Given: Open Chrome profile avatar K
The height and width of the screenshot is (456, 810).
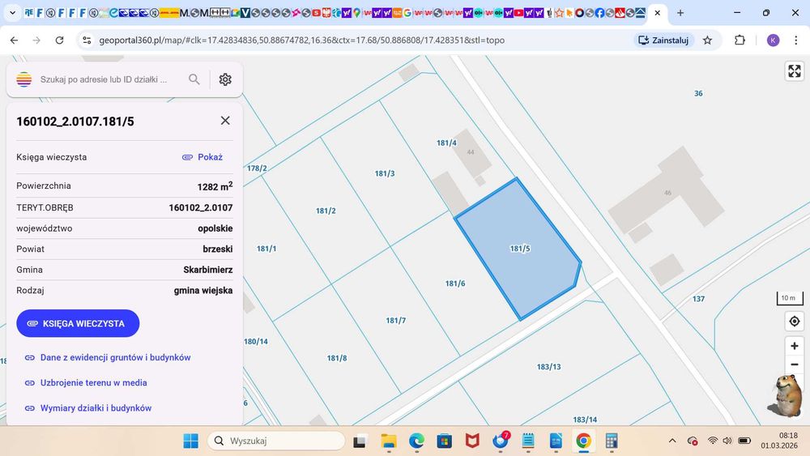Looking at the screenshot, I should (773, 40).
